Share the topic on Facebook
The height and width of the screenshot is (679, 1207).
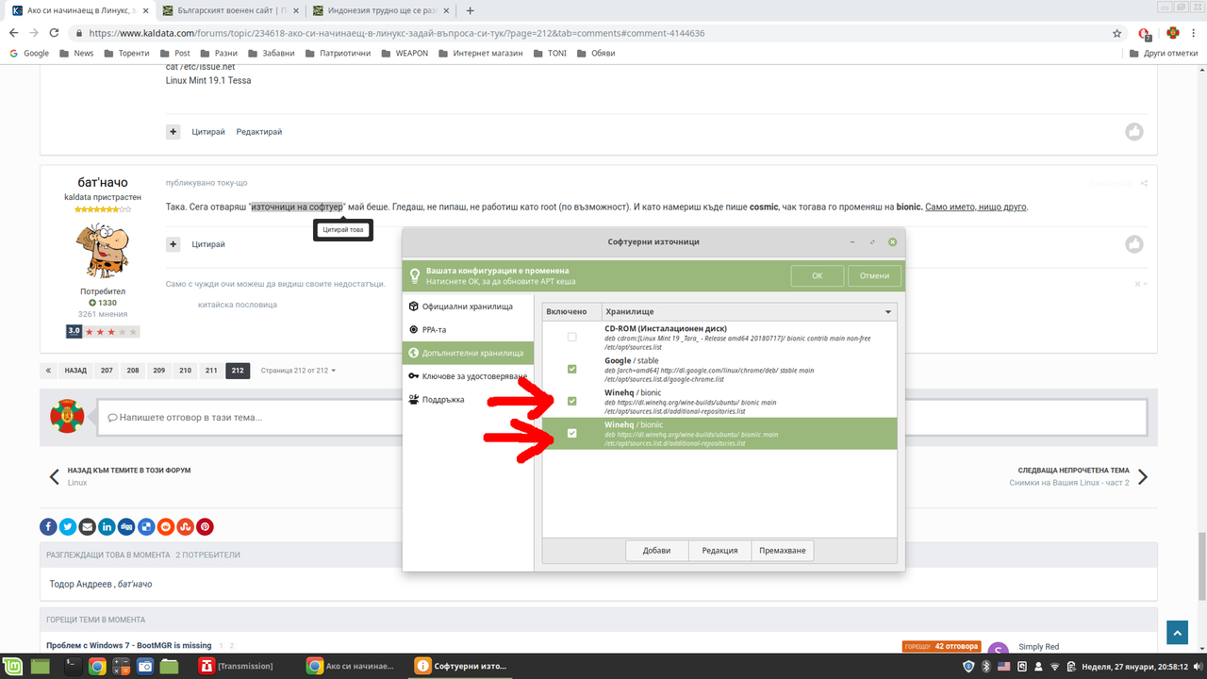click(48, 526)
